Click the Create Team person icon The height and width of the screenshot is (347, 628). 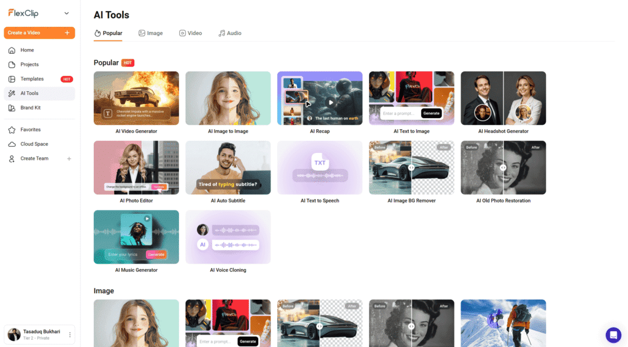(12, 159)
